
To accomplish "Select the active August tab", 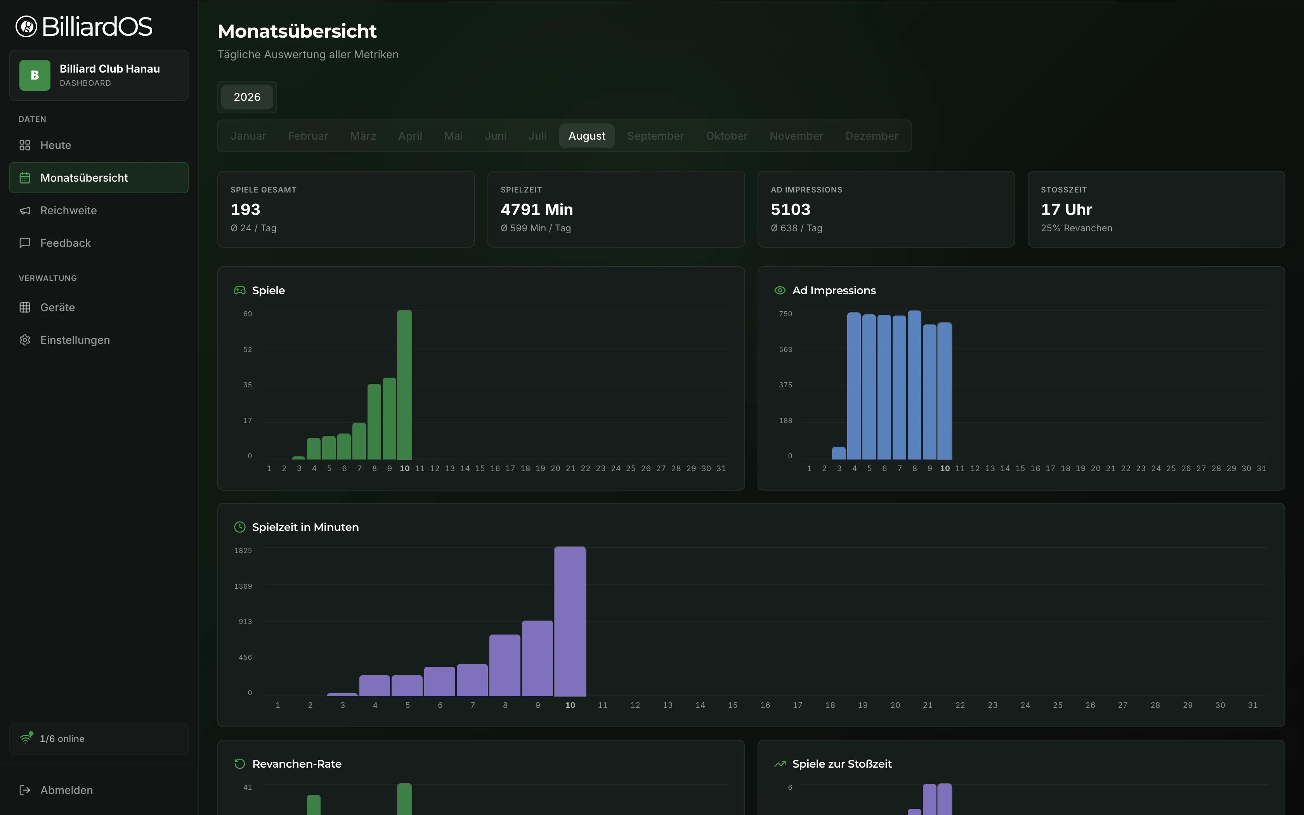I will click(x=587, y=136).
